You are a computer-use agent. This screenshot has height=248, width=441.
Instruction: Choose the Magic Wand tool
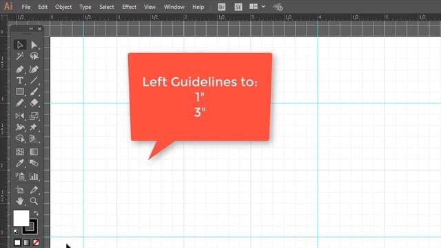(20, 56)
